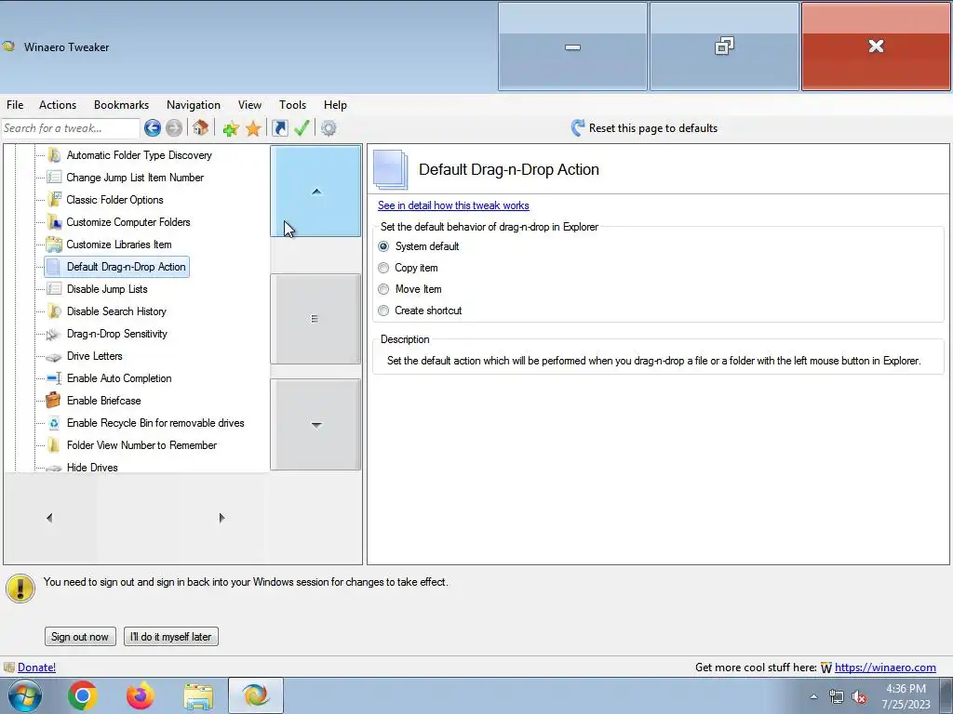Open the Navigation menu
The image size is (953, 714).
(194, 105)
